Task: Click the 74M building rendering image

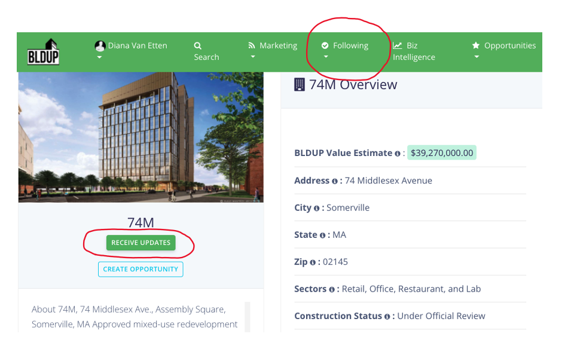Action: 141,137
